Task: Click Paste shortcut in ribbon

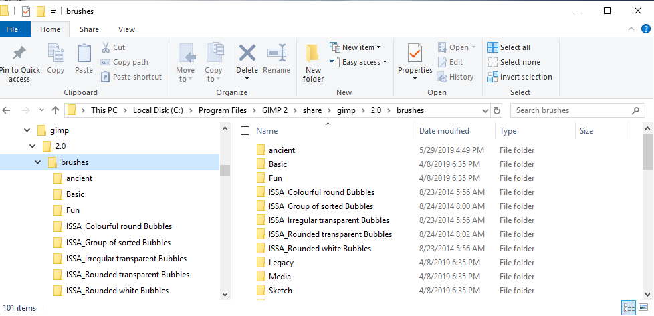Action: coord(131,77)
